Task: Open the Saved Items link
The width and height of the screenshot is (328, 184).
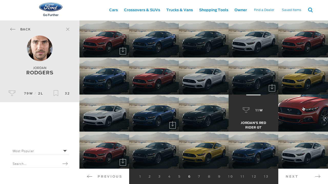Action: pyautogui.click(x=292, y=10)
